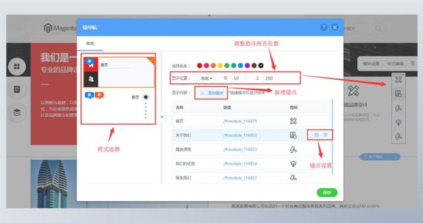Select the yellow color swatch
The height and width of the screenshot is (223, 423).
tap(220, 66)
